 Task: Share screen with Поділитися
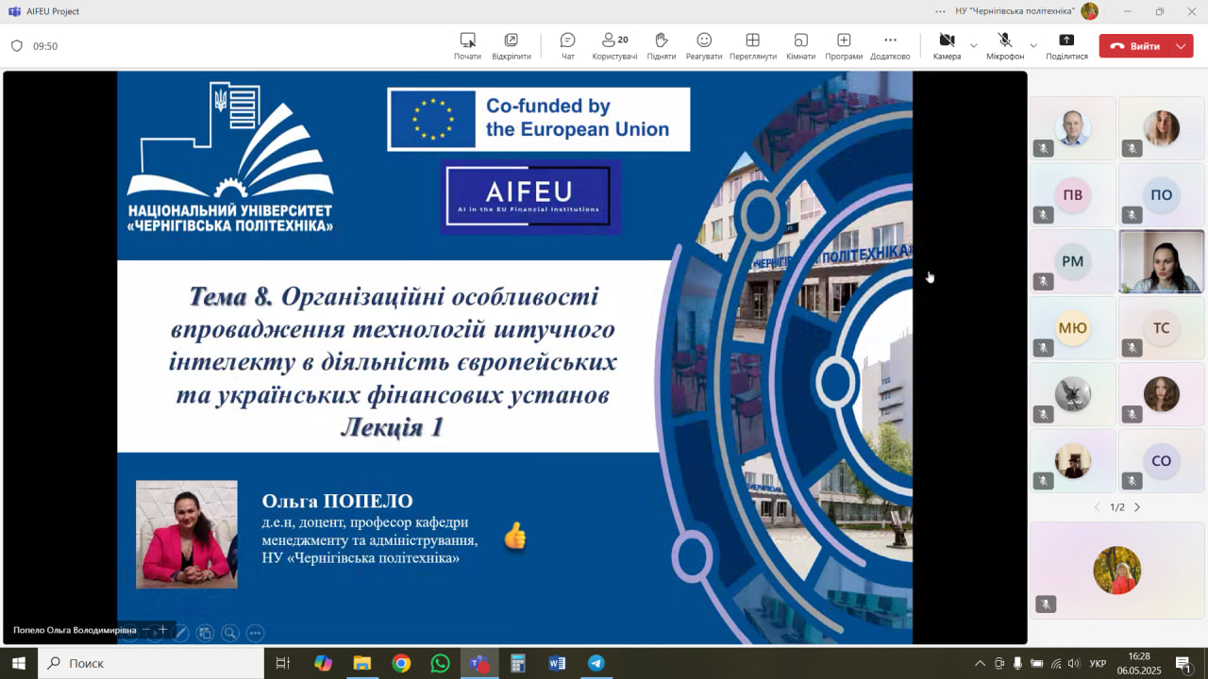pos(1066,45)
